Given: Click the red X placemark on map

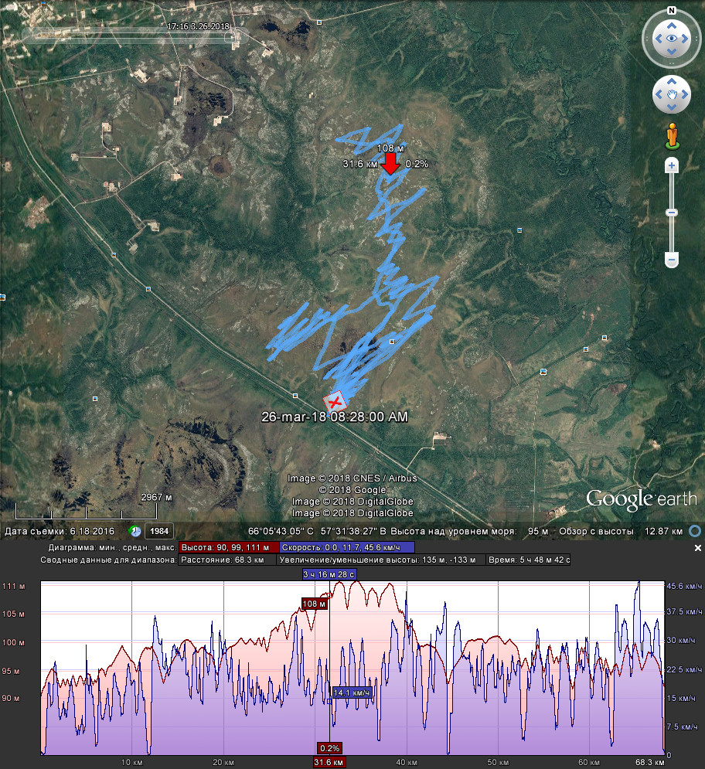Looking at the screenshot, I should [x=335, y=402].
